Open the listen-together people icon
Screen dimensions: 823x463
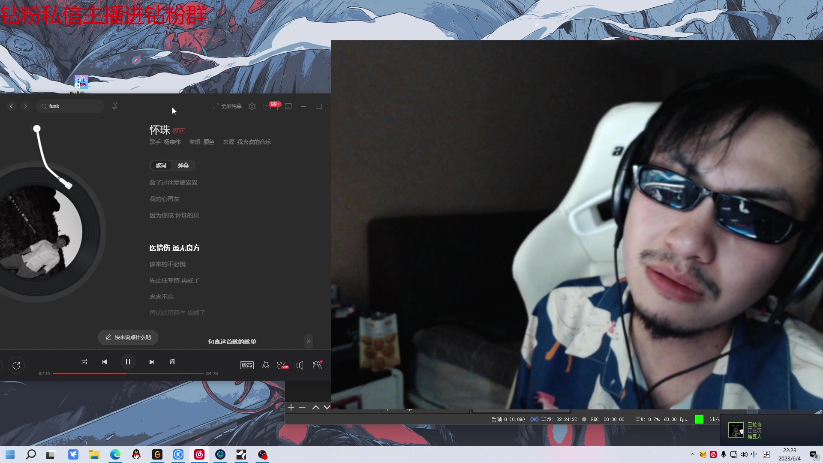coord(317,365)
